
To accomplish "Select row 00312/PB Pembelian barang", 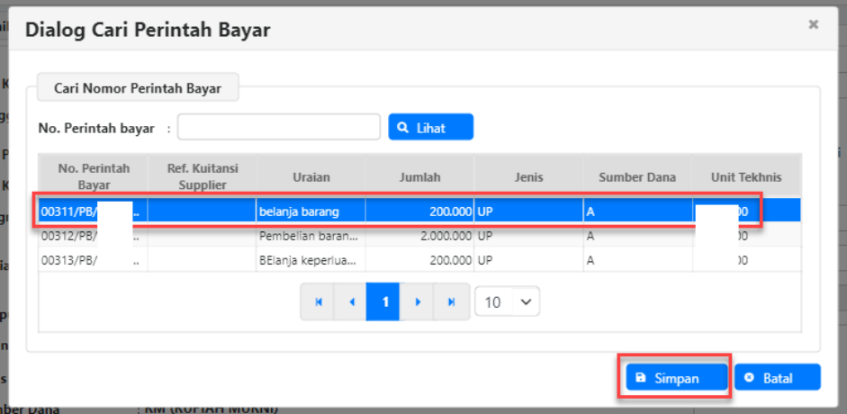I will pyautogui.click(x=310, y=237).
